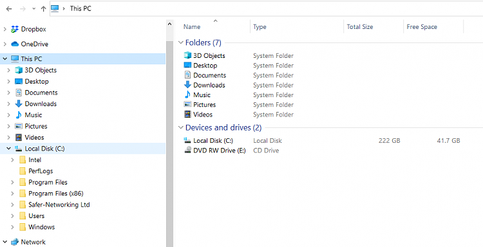Select This PC in navigation tree
The image size is (483, 247).
tap(32, 59)
